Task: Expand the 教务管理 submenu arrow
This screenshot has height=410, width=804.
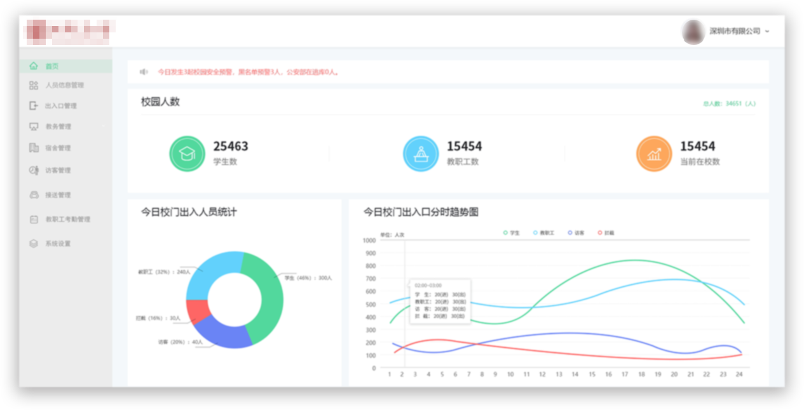Action: (104, 126)
